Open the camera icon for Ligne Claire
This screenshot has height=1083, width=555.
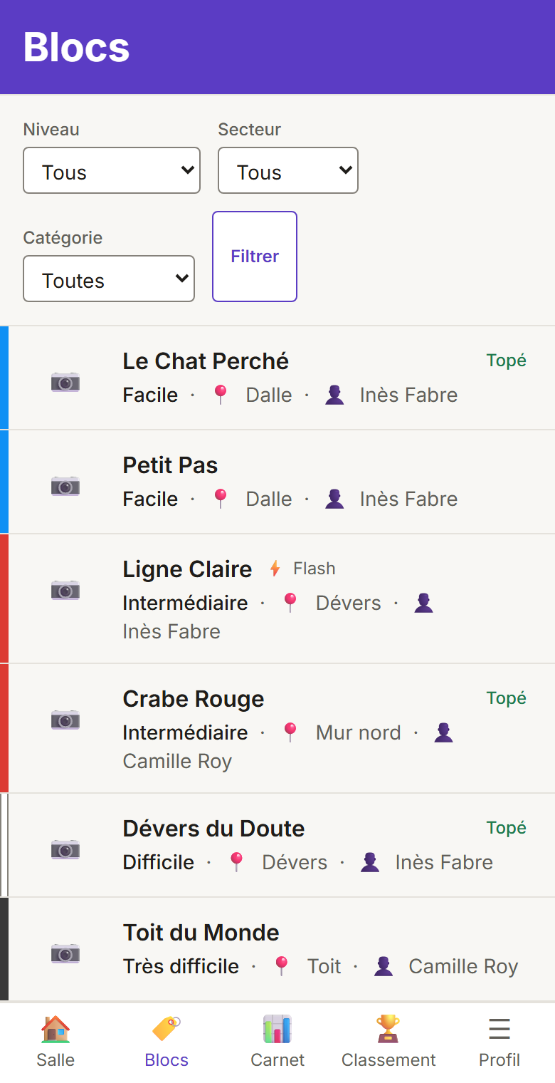click(65, 590)
